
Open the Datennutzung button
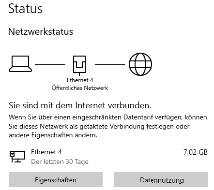(x=161, y=180)
